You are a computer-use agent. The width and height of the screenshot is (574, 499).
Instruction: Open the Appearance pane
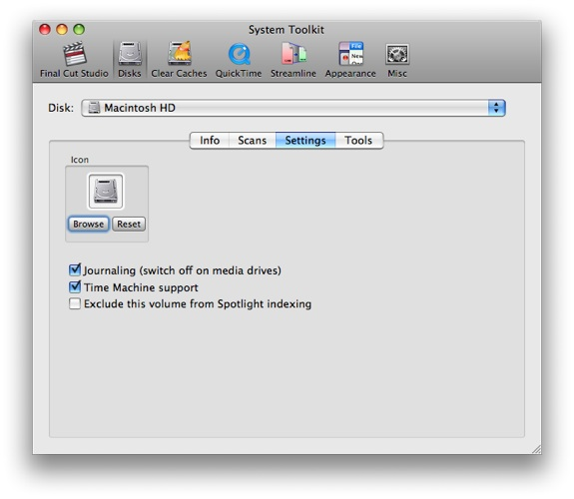pyautogui.click(x=350, y=60)
